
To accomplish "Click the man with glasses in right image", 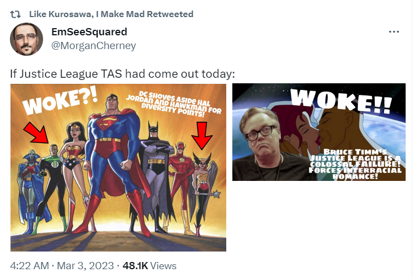I will pos(262,143).
